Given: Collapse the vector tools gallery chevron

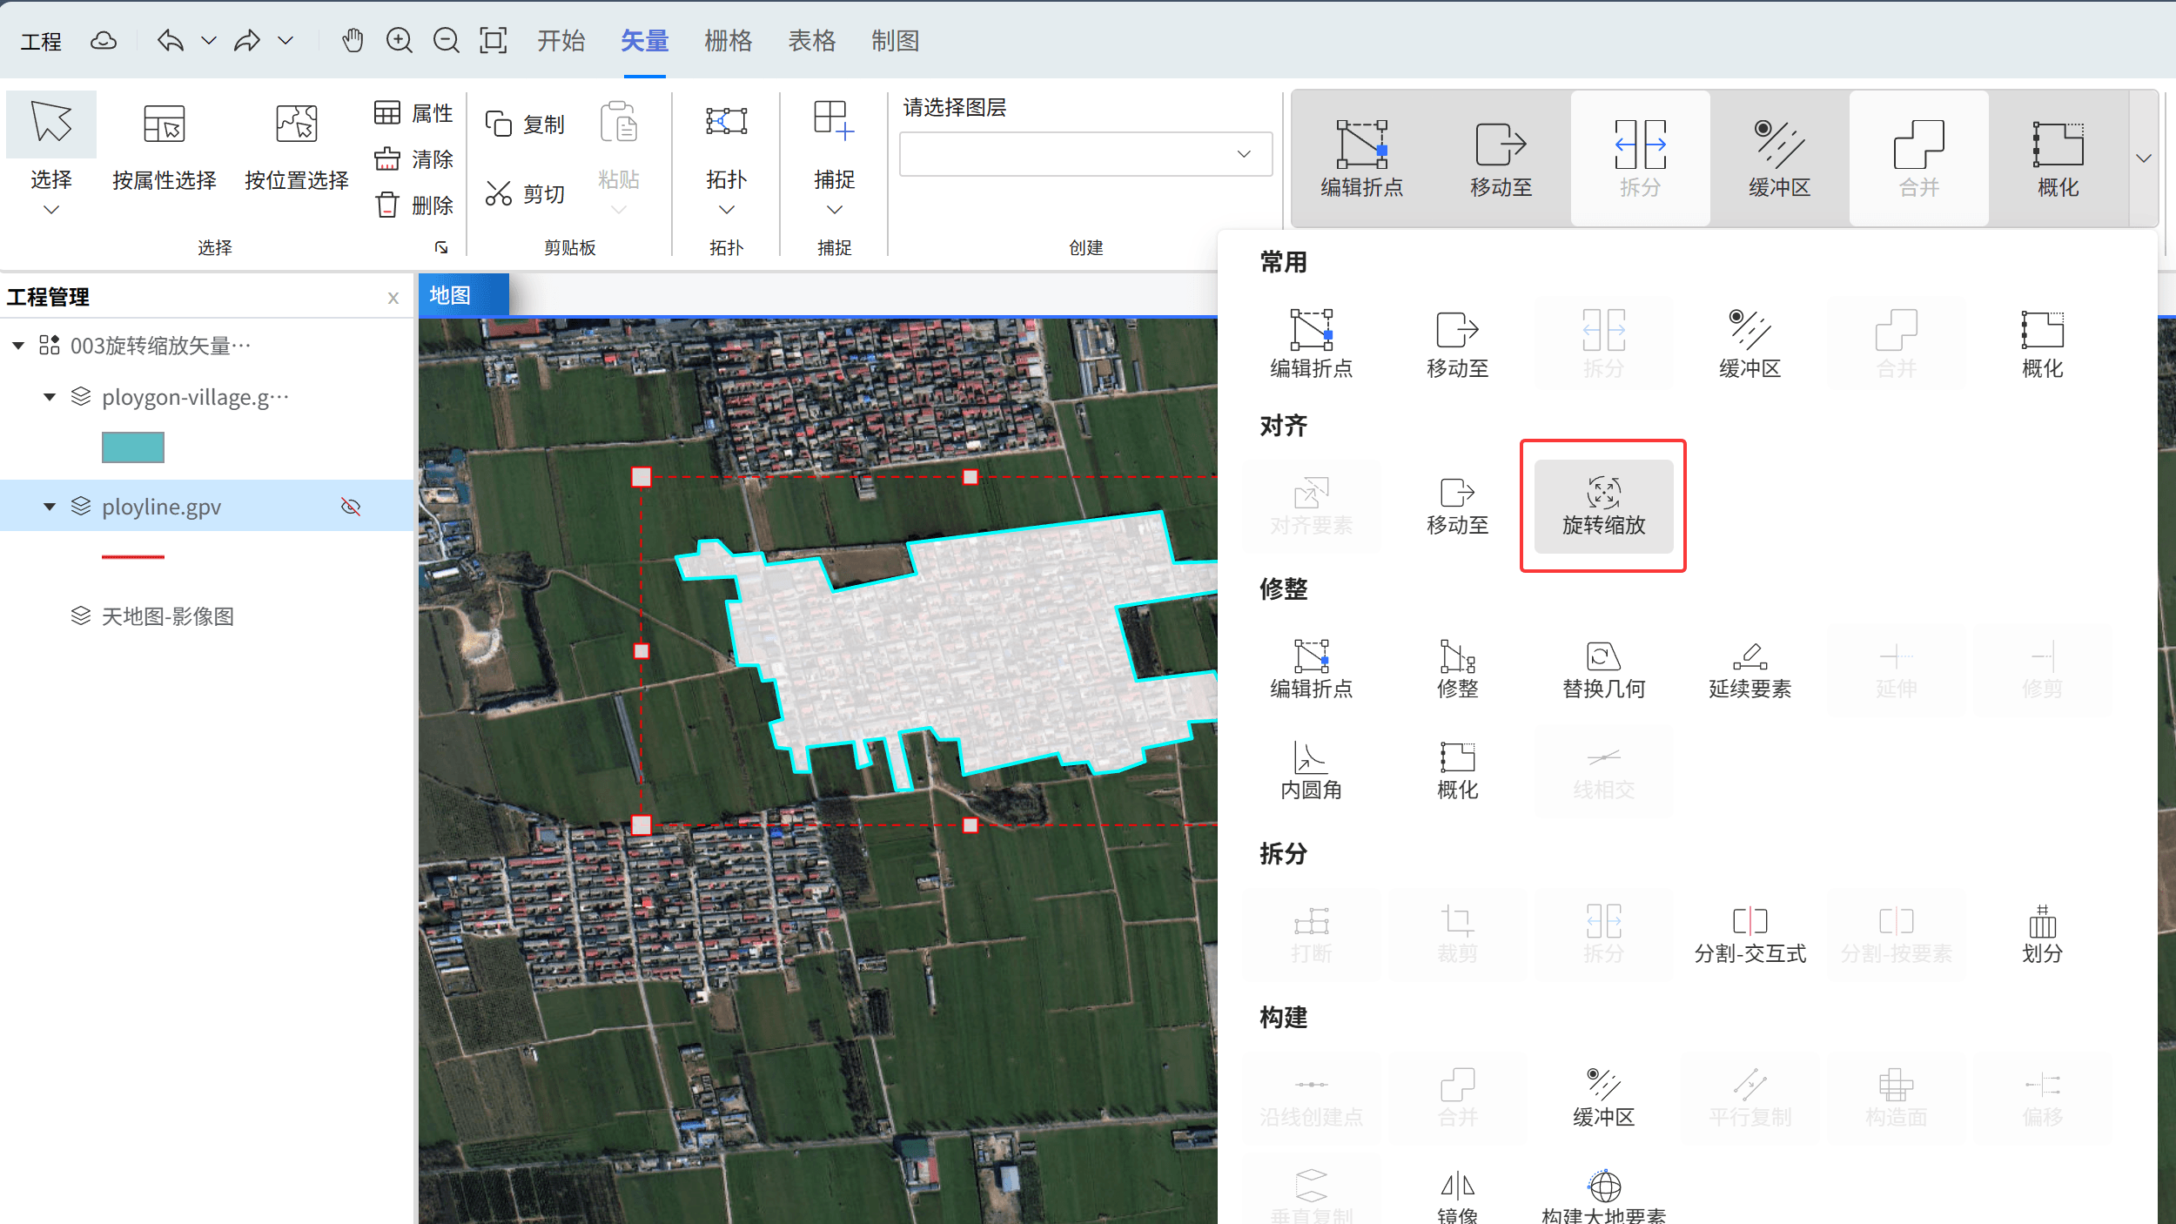Looking at the screenshot, I should pos(2144,158).
